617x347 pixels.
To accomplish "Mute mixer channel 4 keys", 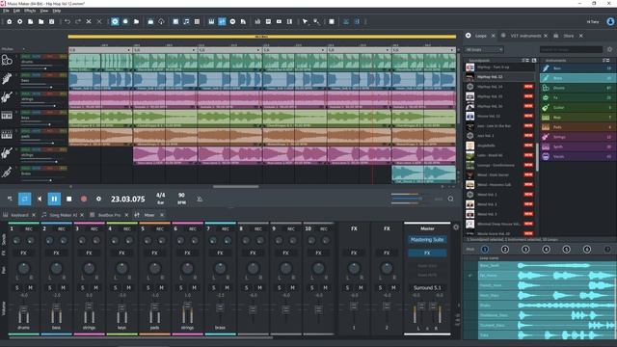I will 128,288.
